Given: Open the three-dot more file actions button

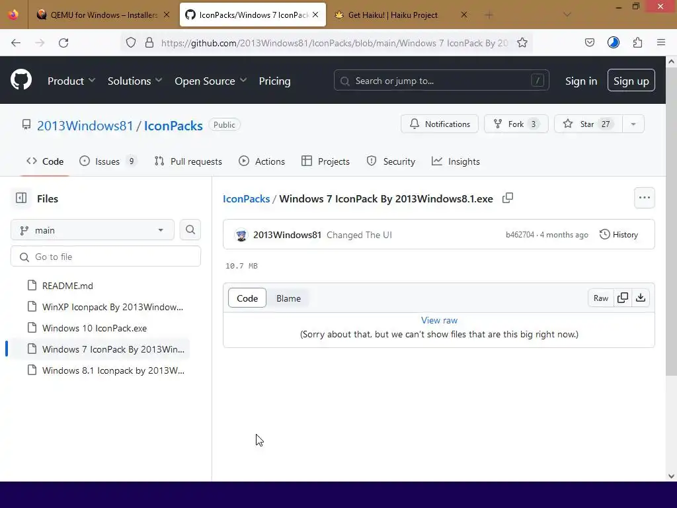Looking at the screenshot, I should pyautogui.click(x=645, y=198).
